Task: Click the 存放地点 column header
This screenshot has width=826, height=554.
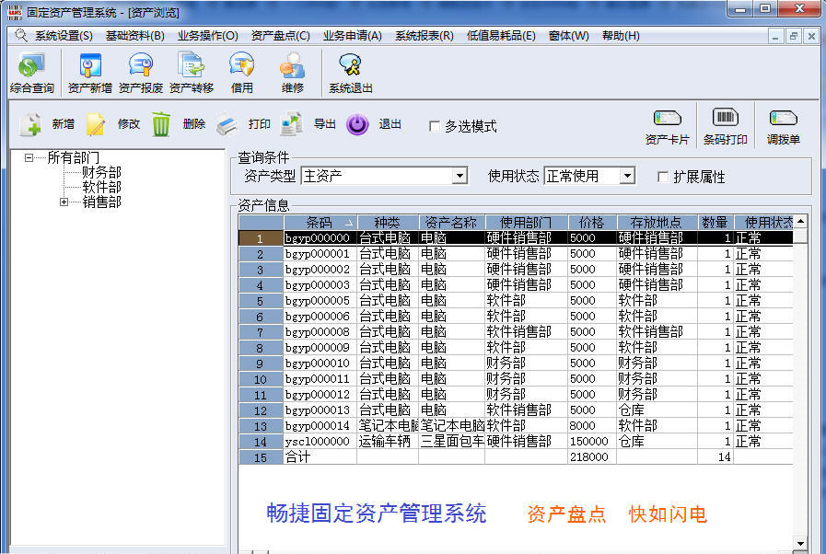Action: (x=657, y=222)
